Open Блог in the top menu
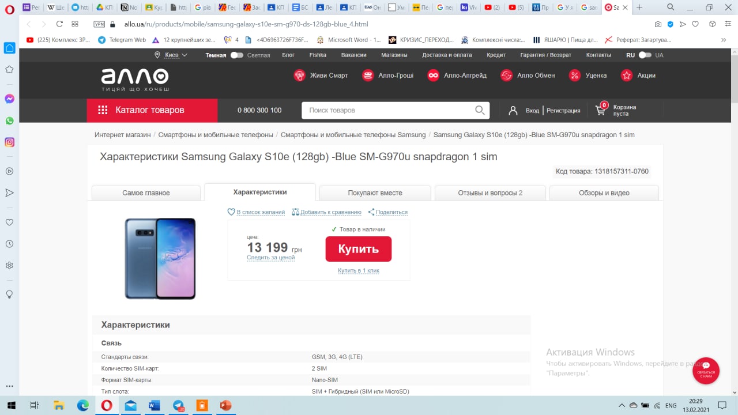 [288, 55]
